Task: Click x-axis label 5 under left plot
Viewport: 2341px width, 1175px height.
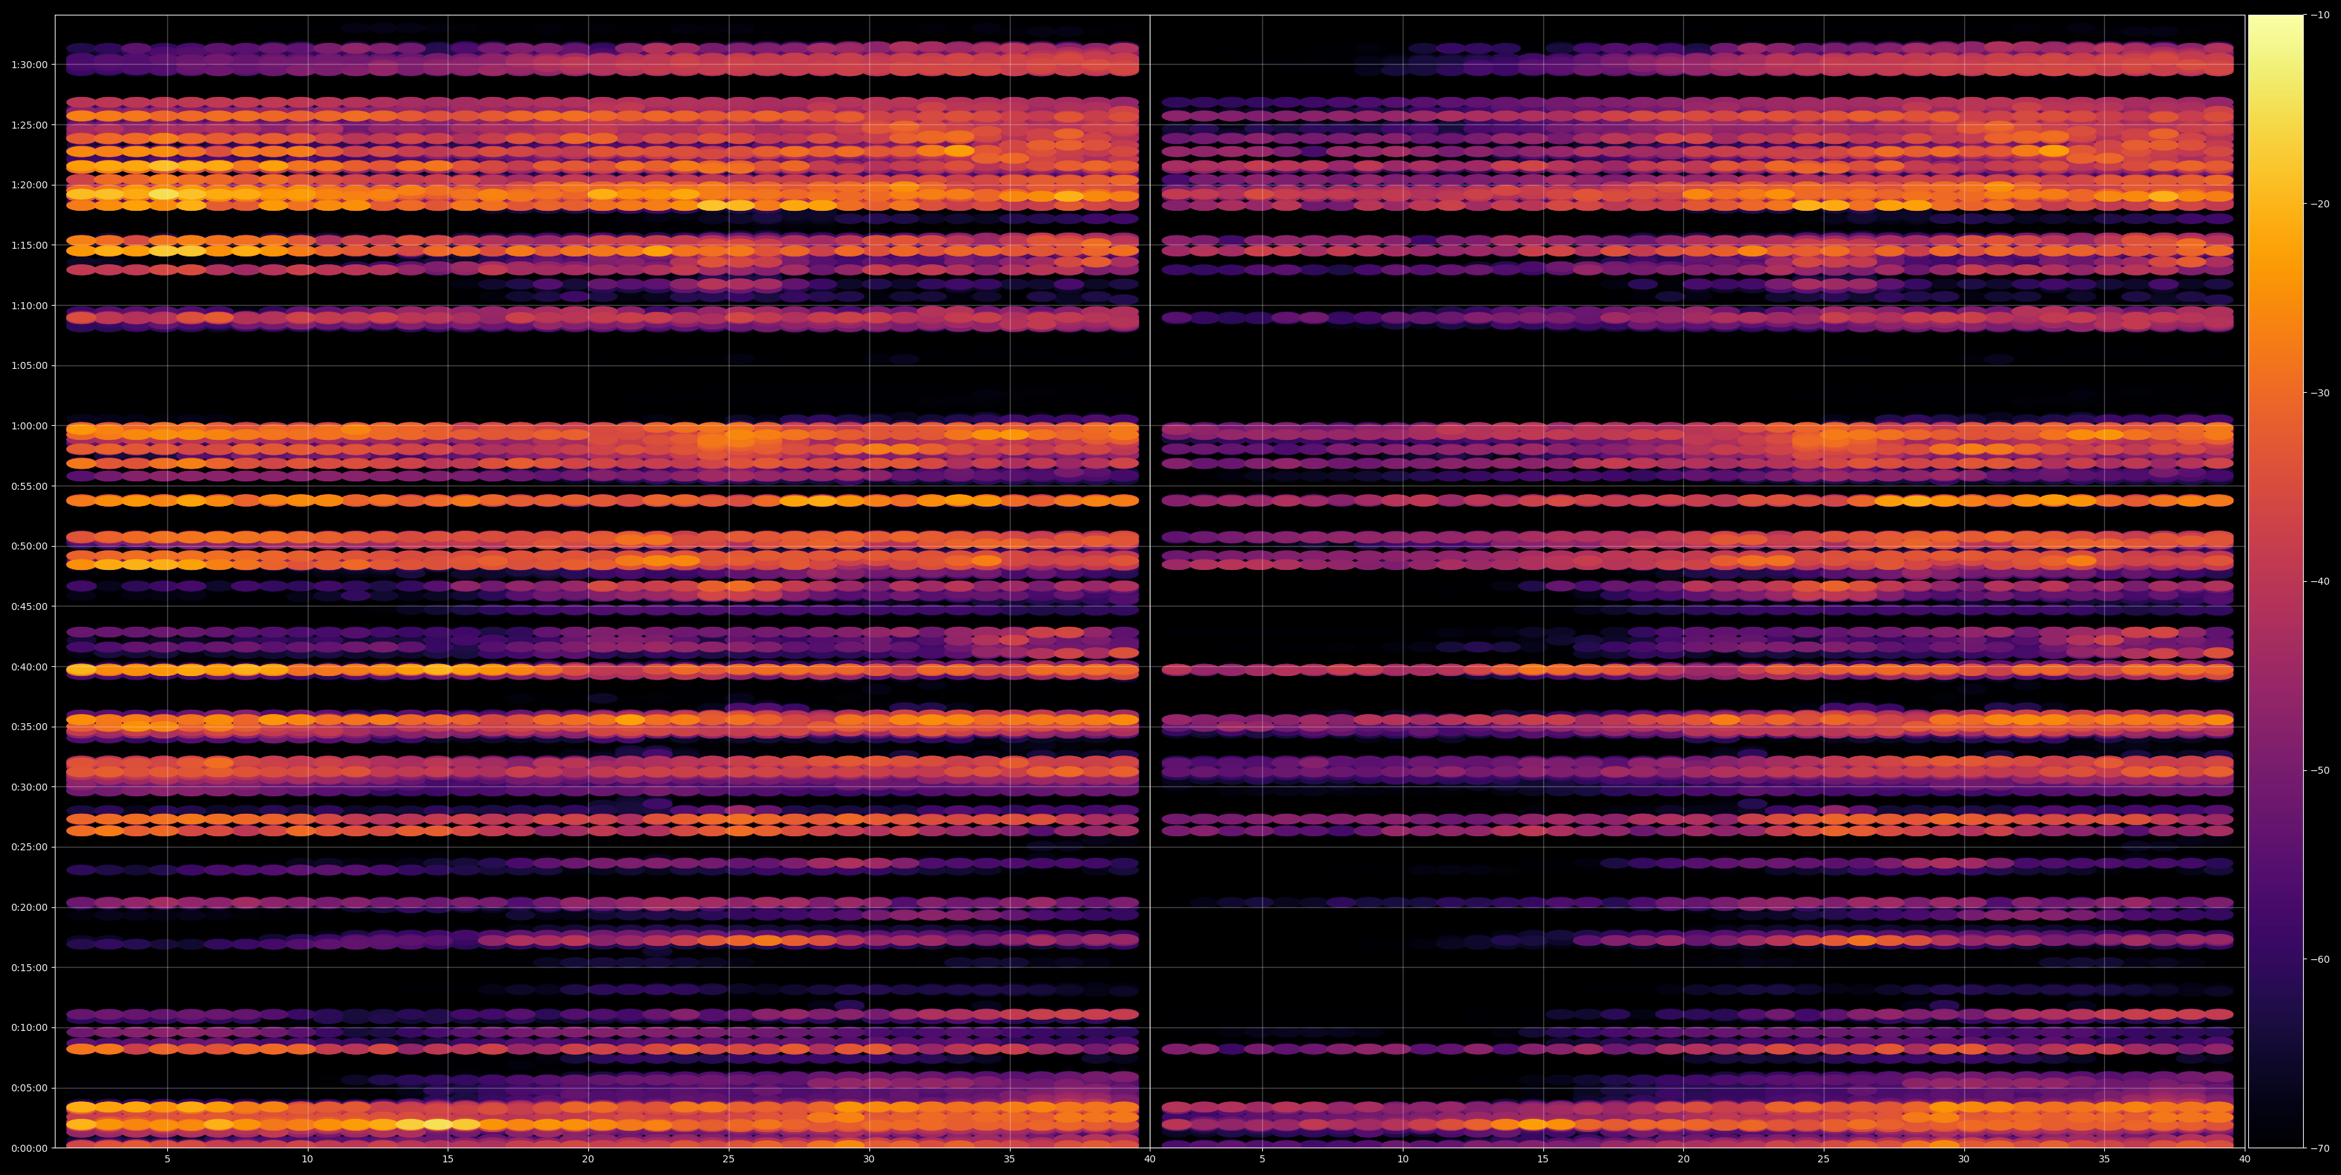Action: 167,1160
